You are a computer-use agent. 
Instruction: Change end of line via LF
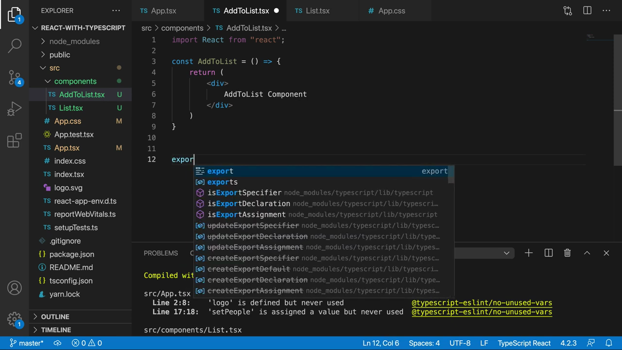click(484, 343)
